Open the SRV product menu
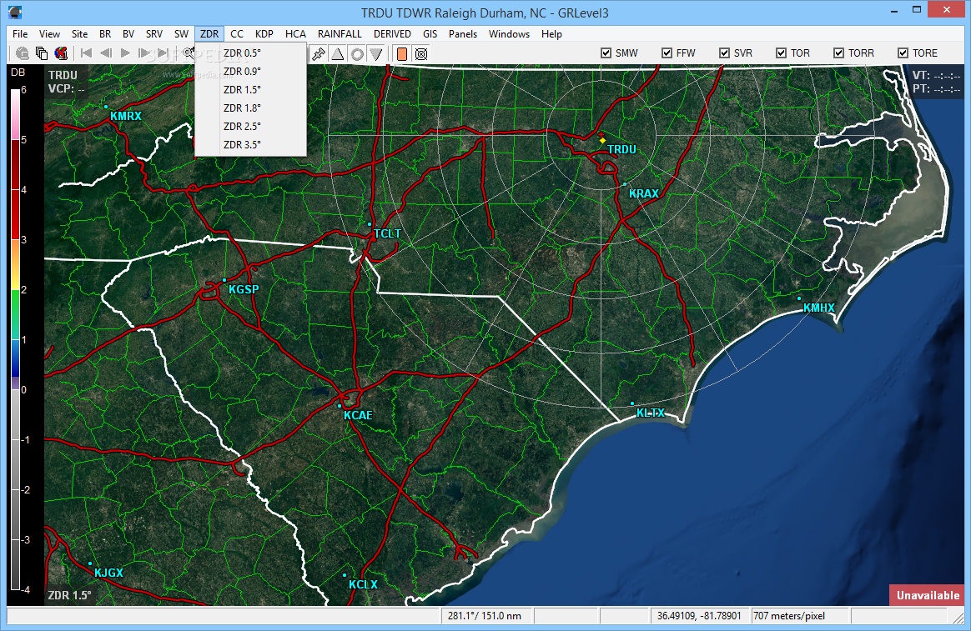 point(154,34)
